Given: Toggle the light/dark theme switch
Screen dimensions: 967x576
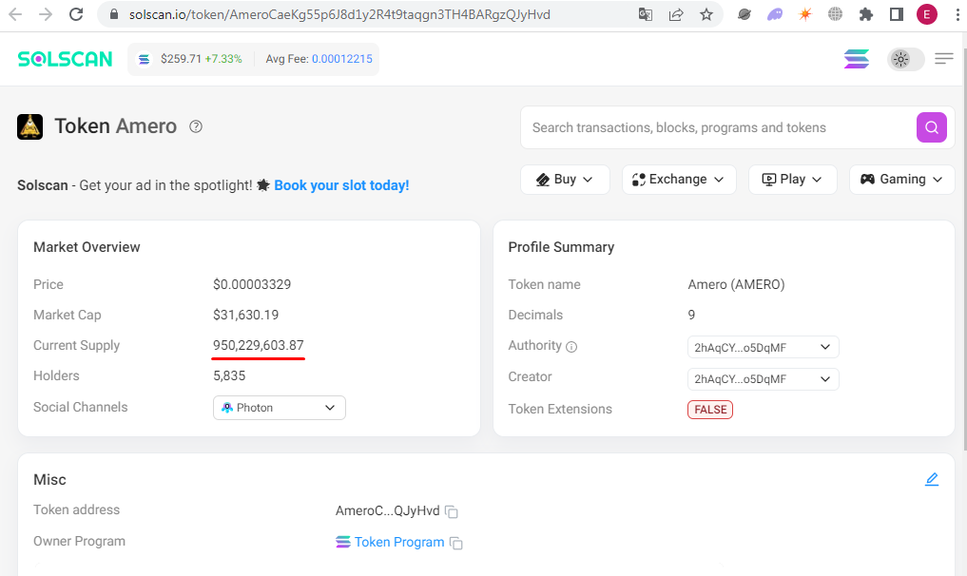Looking at the screenshot, I should pos(904,59).
